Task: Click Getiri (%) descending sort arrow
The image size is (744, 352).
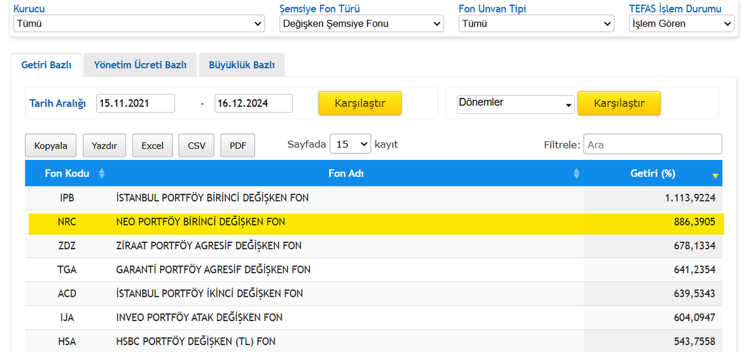Action: (x=715, y=176)
